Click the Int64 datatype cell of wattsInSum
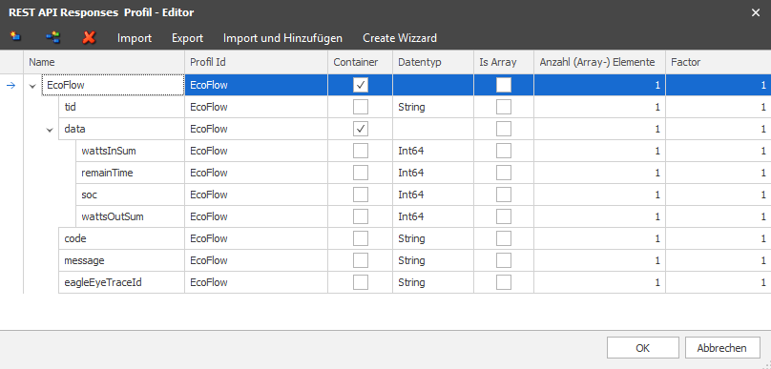771x369 pixels. pos(433,151)
